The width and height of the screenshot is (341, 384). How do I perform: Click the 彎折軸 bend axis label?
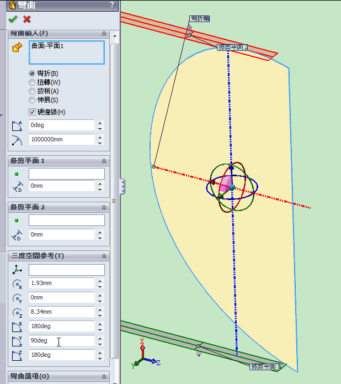pos(200,19)
